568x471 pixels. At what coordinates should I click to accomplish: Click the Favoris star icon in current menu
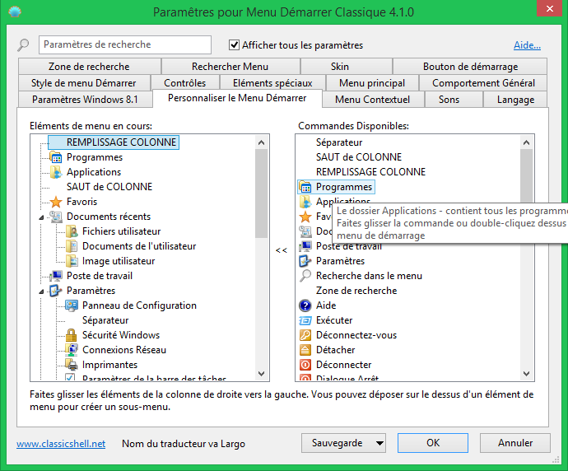point(56,202)
